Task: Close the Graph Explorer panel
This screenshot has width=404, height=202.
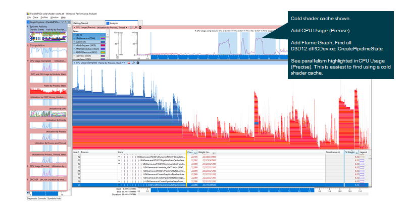Action: (69, 23)
